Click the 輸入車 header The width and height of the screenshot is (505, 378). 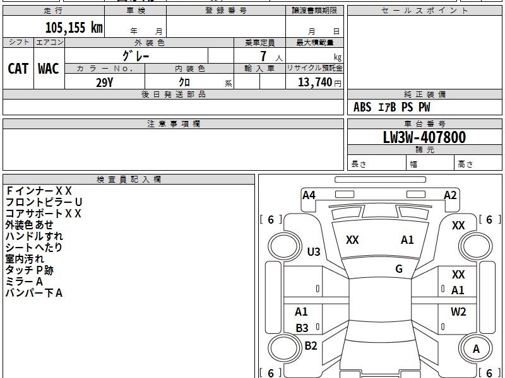[259, 69]
